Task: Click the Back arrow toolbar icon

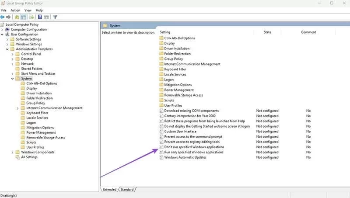Action: pos(3,17)
